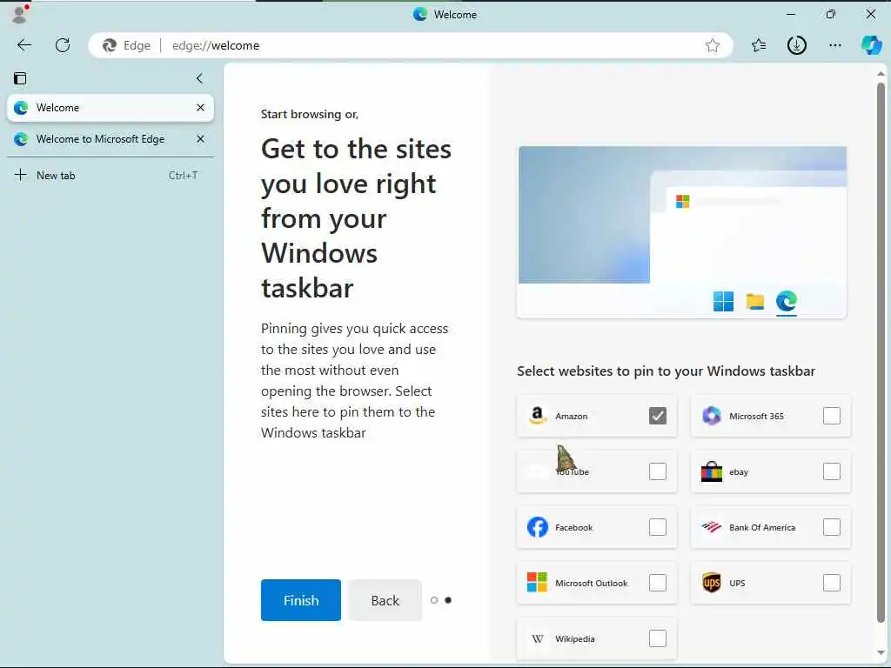Go to first page indicator dot
This screenshot has height=668, width=891.
pos(434,600)
